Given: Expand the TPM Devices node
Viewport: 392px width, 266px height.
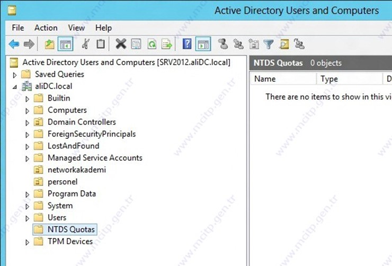Looking at the screenshot, I should [28, 242].
